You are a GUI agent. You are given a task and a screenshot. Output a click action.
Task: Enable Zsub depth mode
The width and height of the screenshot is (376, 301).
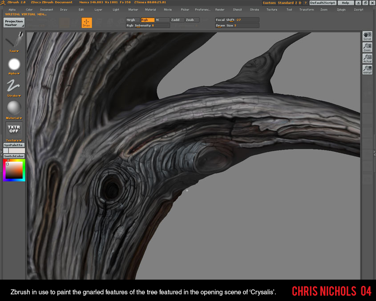coord(192,20)
